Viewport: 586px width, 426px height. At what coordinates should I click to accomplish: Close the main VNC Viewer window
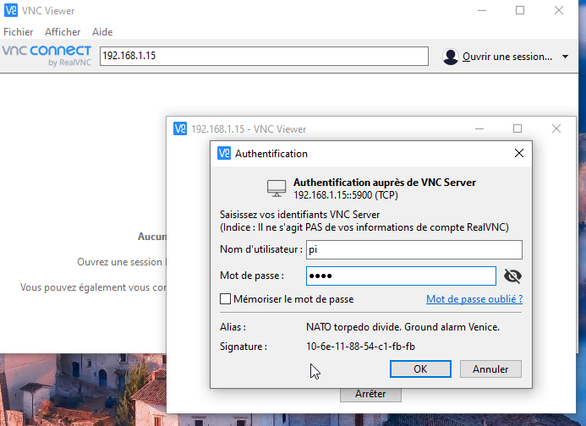click(x=559, y=10)
